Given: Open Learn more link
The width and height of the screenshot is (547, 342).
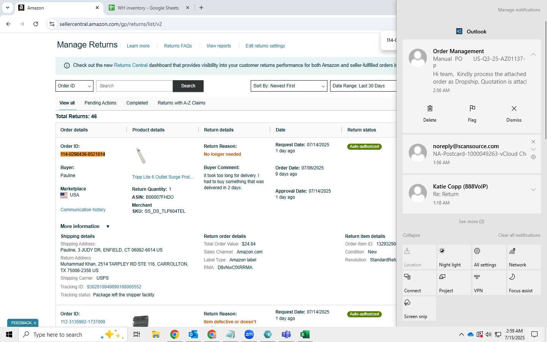Looking at the screenshot, I should pos(138,46).
